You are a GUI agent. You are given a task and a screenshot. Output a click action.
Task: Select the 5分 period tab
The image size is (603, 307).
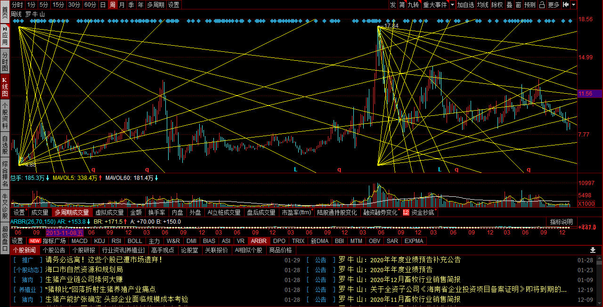pos(44,5)
